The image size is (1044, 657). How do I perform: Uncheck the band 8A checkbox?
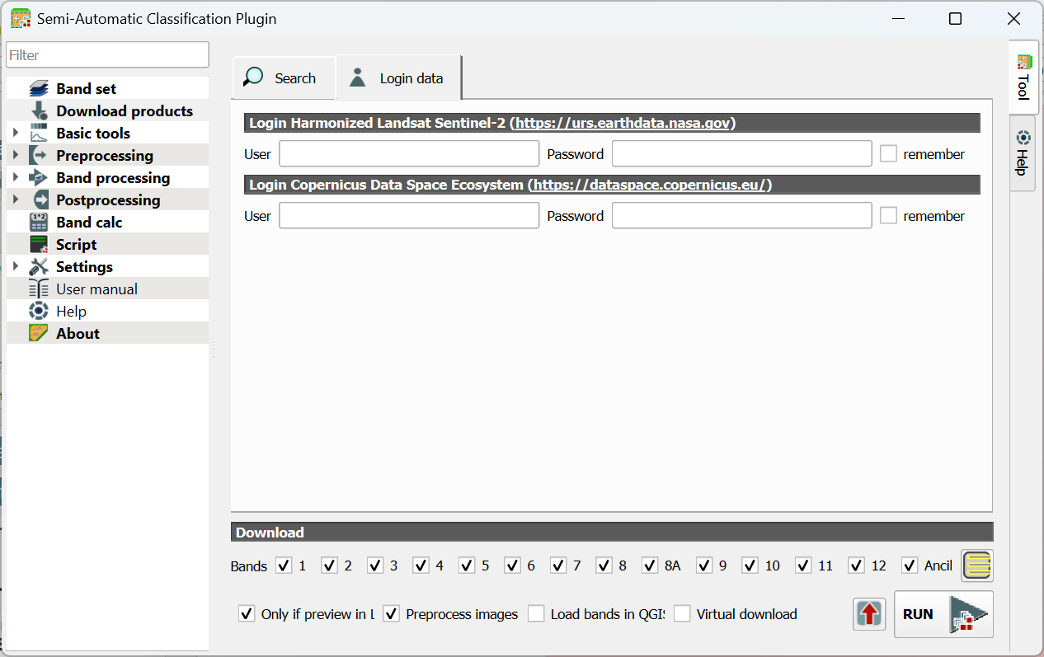(650, 565)
